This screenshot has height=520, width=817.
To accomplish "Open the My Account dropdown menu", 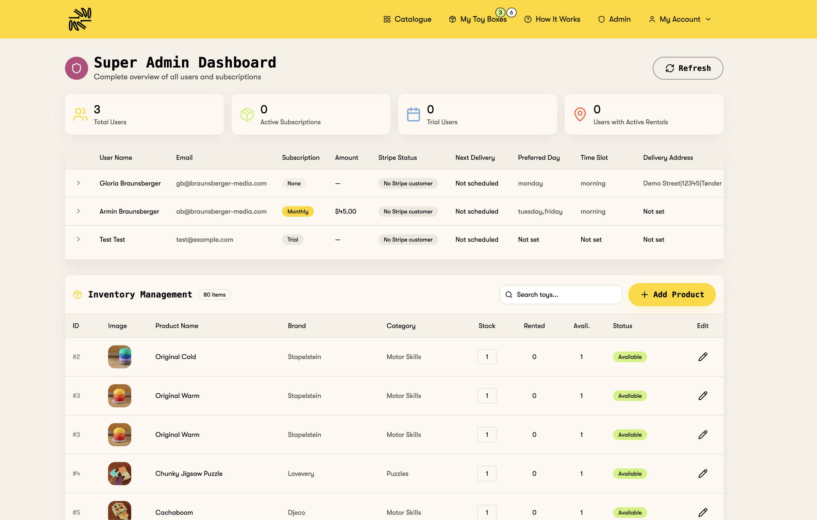I will pyautogui.click(x=680, y=19).
